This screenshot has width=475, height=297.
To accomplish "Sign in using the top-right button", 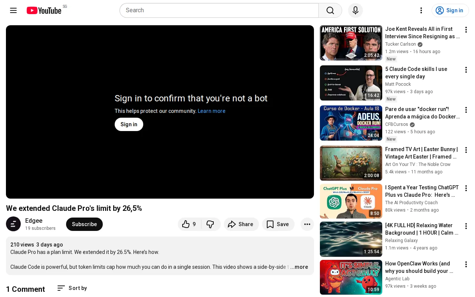I will click(x=450, y=10).
